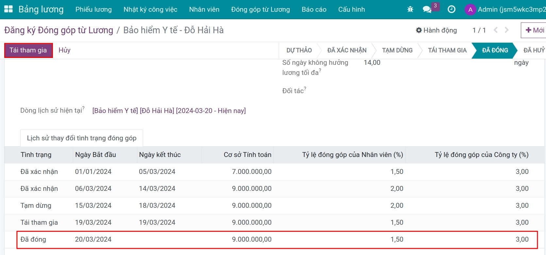Viewport: 546px width, 255px height.
Task: Select the Lịch sử thay đổi tình trạng tab
Action: pos(81,138)
